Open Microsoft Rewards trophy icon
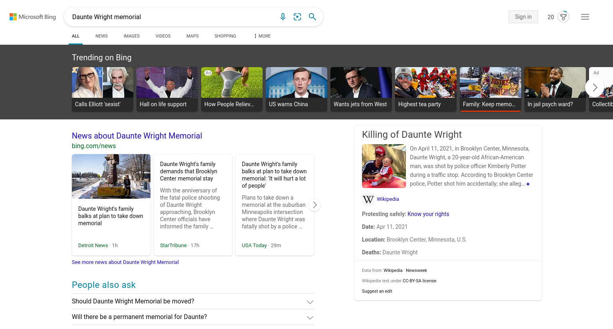This screenshot has height=329, width=613. click(x=564, y=17)
